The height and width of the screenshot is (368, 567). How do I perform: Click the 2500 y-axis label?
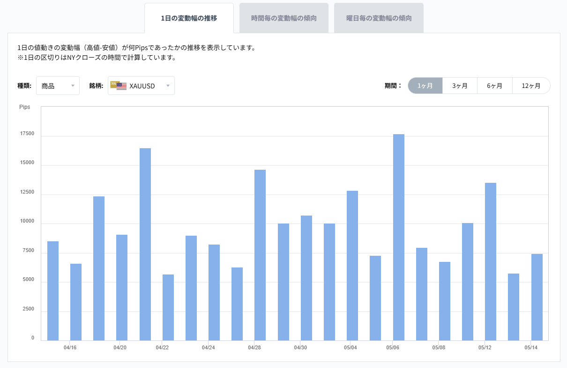(28, 309)
